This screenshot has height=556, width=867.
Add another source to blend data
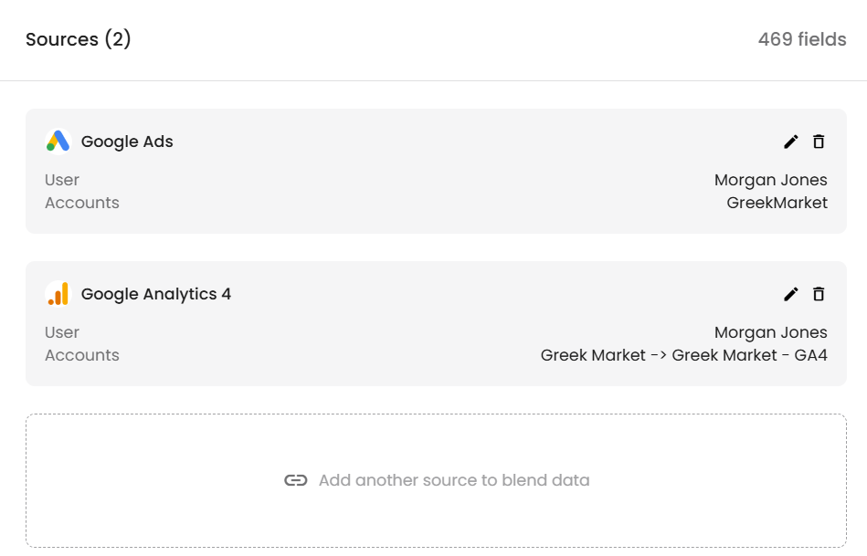pos(453,480)
